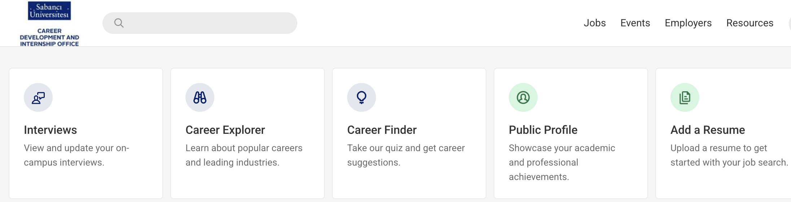Open the Interviews card title
Screen dimensions: 791x202
coord(51,130)
